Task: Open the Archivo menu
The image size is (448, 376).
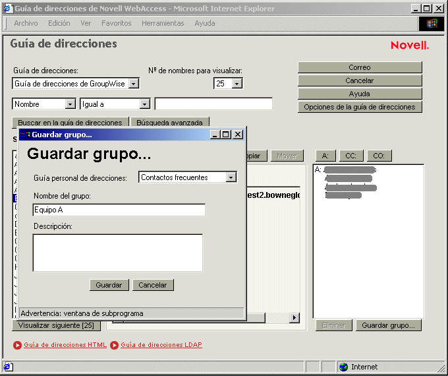Action: pos(26,23)
